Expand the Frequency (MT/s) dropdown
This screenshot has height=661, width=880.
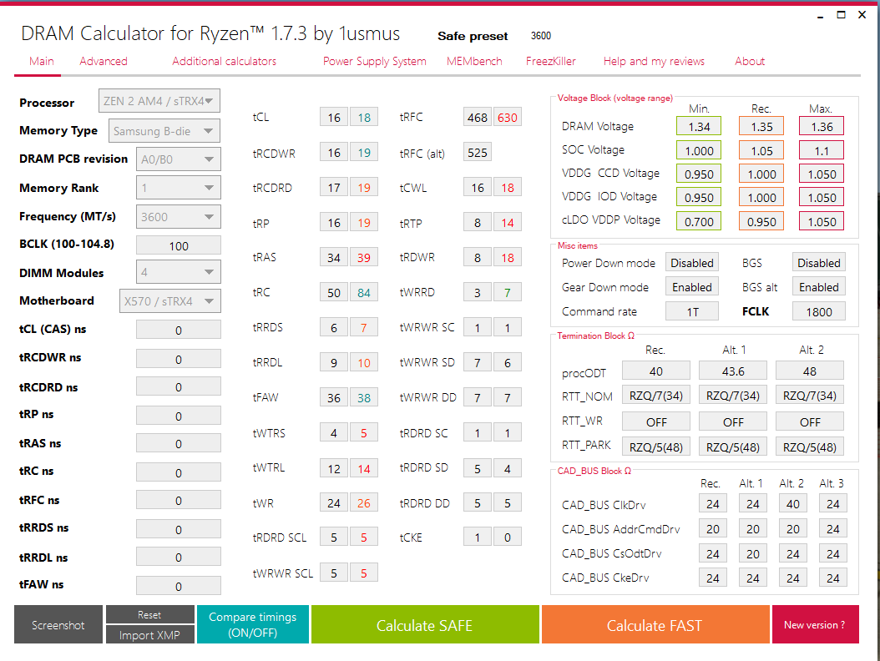pos(179,217)
